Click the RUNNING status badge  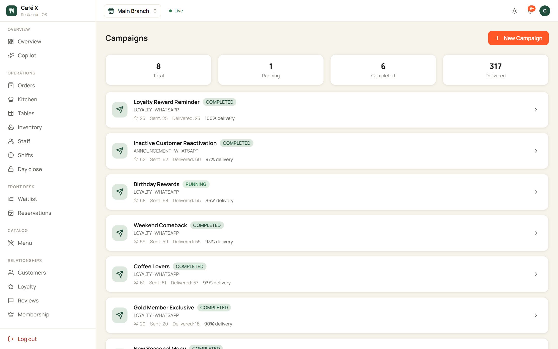pyautogui.click(x=196, y=184)
